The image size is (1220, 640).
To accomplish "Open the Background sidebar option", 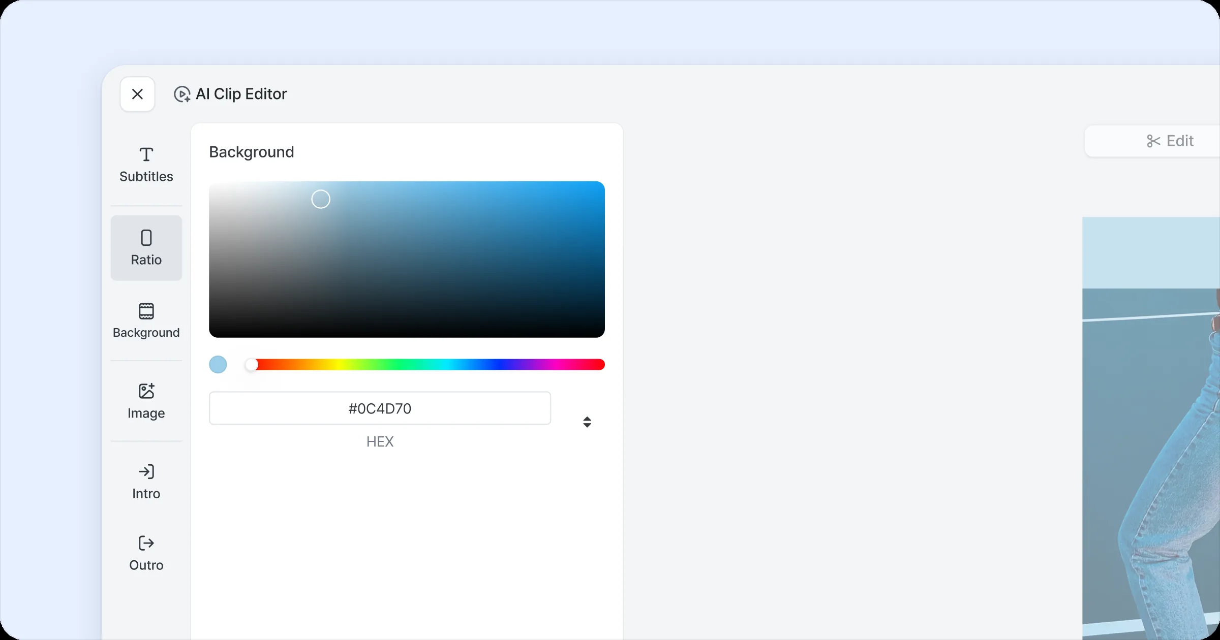I will [x=146, y=321].
